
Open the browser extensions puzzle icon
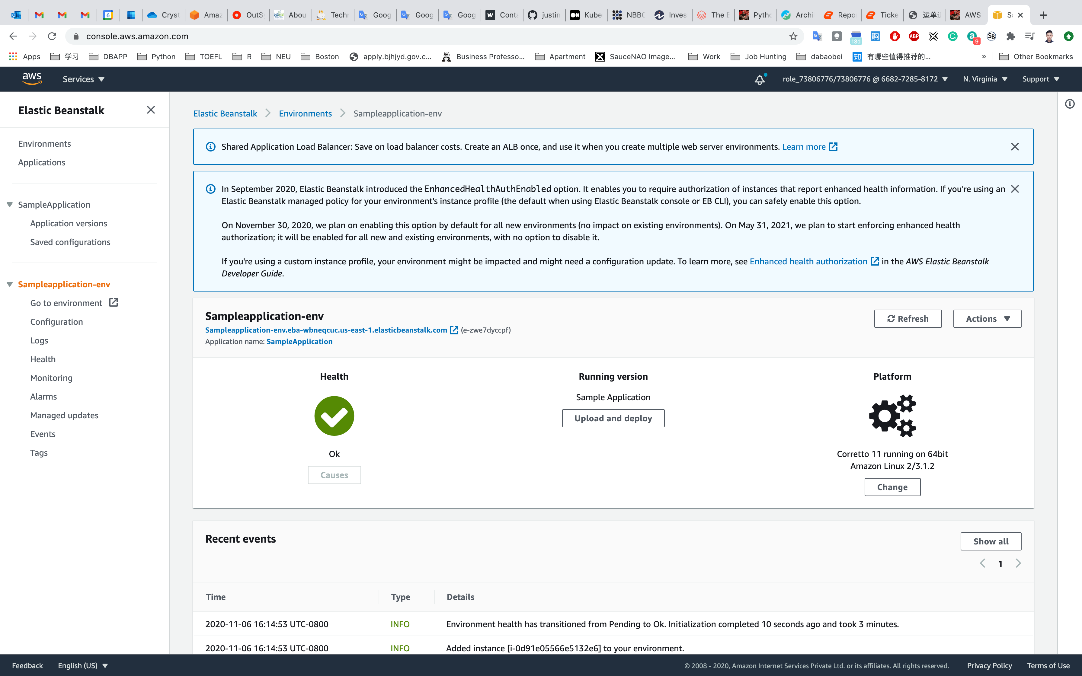pyautogui.click(x=1010, y=36)
